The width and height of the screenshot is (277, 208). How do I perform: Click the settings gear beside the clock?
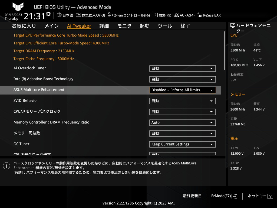48,14
